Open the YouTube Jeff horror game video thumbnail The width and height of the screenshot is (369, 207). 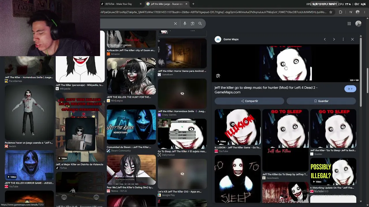pyautogui.click(x=29, y=165)
